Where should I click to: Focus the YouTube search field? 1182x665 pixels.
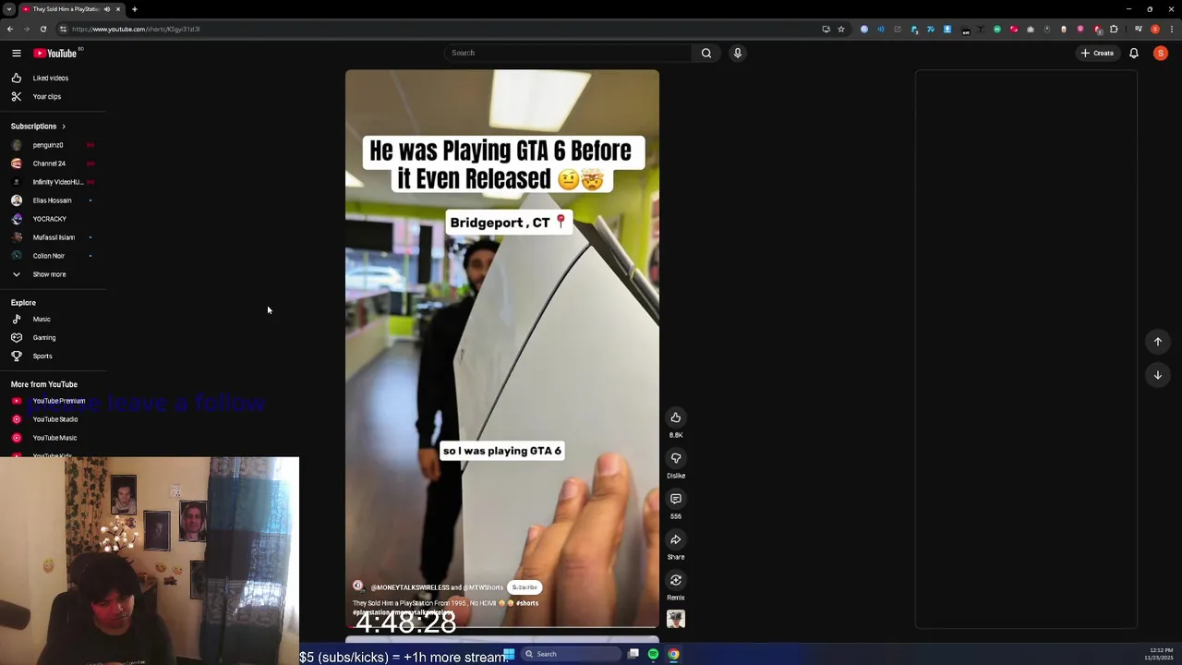coord(568,53)
